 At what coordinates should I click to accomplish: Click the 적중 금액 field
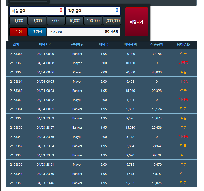[93, 11]
